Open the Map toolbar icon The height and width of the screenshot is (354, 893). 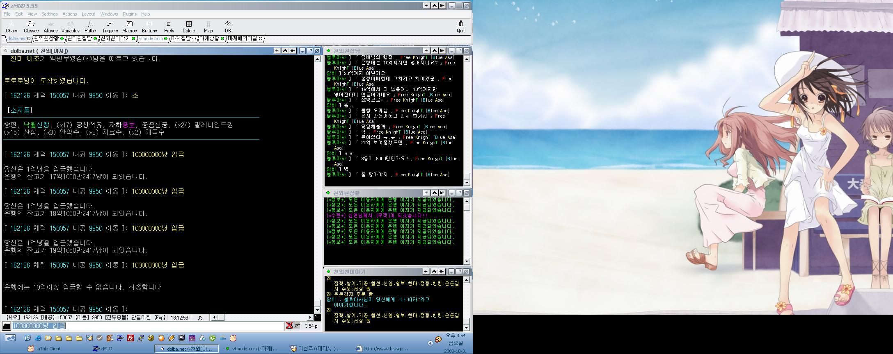(x=208, y=27)
